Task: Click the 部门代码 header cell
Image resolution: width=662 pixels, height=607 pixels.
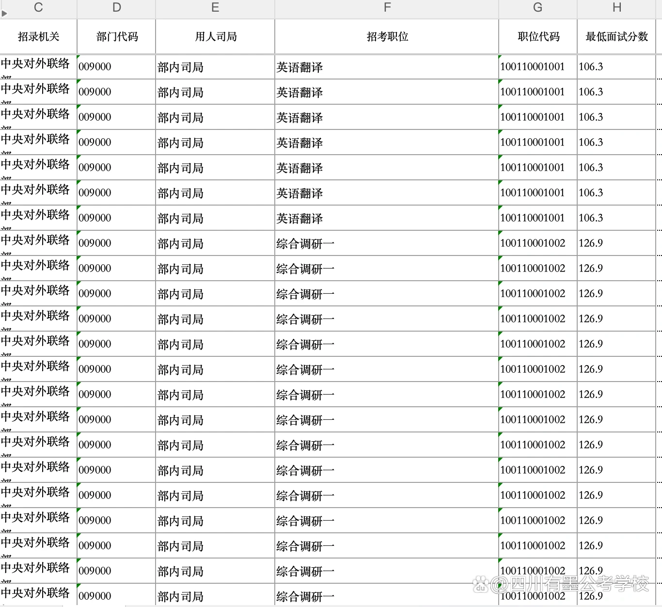Action: pos(116,37)
